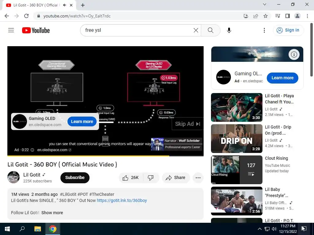This screenshot has width=314, height=235.
Task: Click the ad info icon beside Ad 0:22
Action: 32,150
